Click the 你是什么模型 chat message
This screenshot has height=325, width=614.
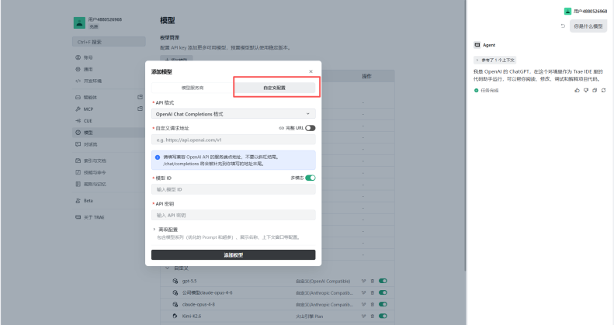[x=588, y=26]
